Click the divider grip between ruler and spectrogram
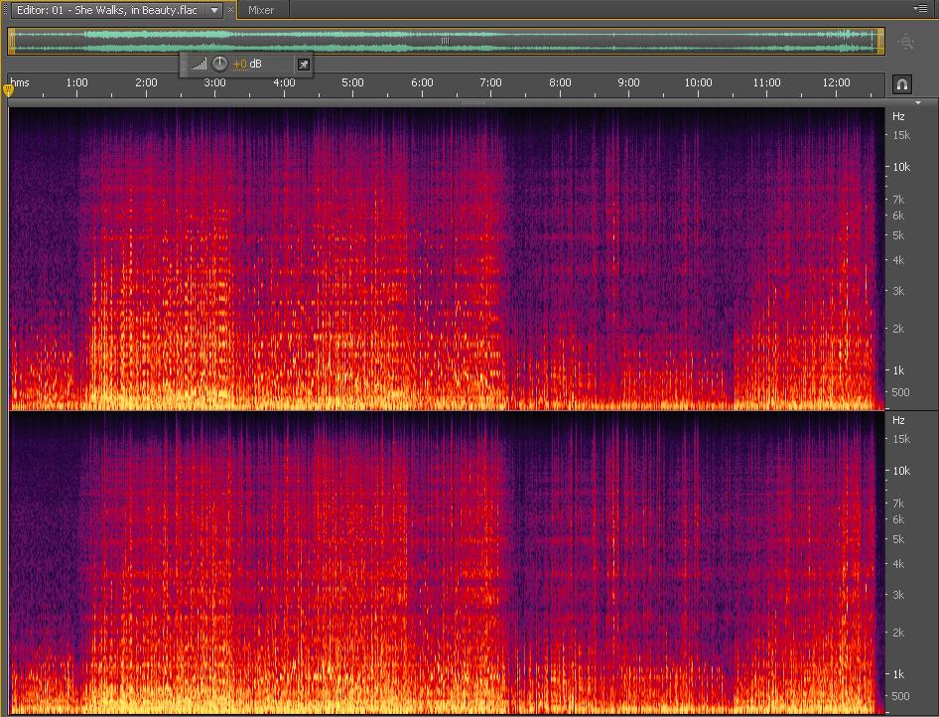 [472, 102]
